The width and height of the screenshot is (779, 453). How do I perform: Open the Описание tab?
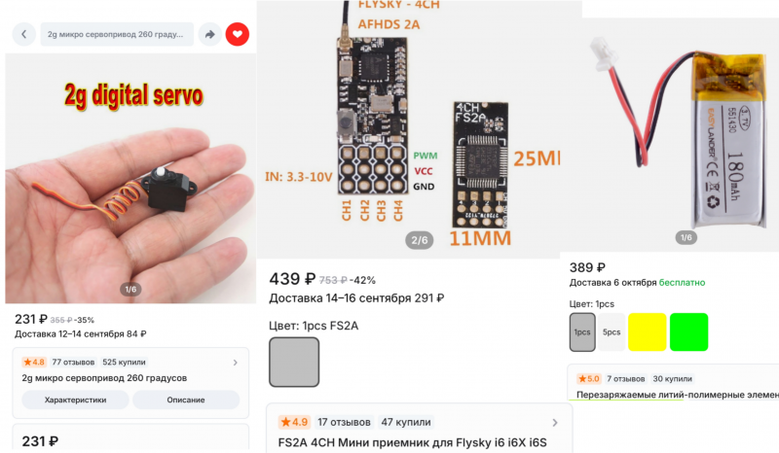click(x=186, y=400)
